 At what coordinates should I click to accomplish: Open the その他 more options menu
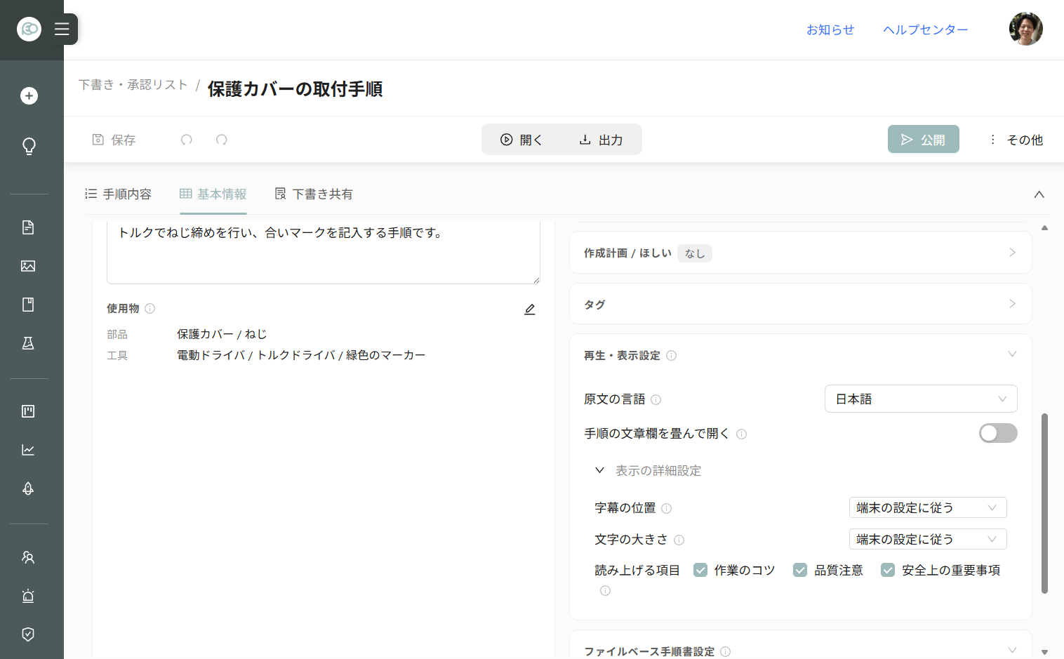(1016, 140)
